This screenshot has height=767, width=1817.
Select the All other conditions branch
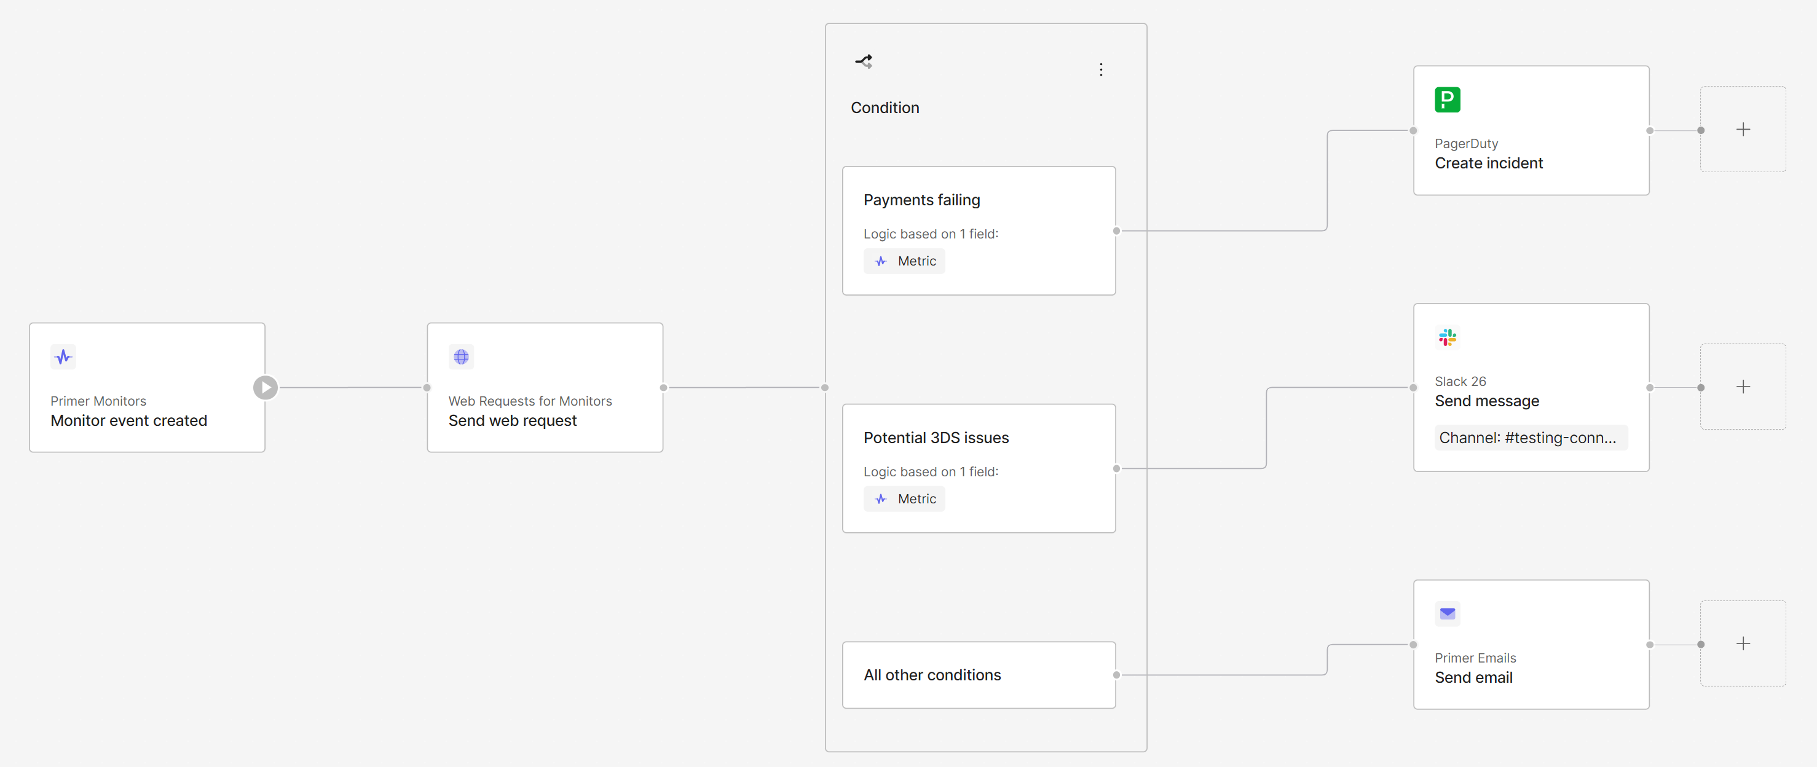tap(979, 675)
